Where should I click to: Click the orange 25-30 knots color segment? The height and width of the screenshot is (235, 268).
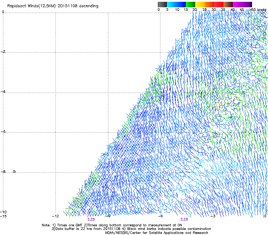point(209,4)
